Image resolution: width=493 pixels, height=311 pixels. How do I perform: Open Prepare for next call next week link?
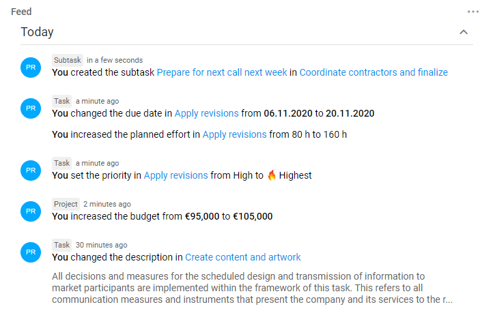coord(222,72)
